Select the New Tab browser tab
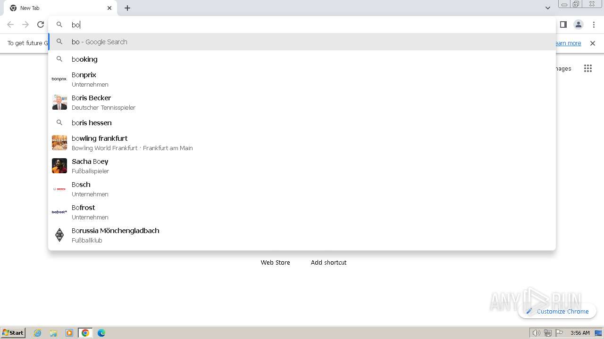The width and height of the screenshot is (604, 339). click(x=60, y=8)
